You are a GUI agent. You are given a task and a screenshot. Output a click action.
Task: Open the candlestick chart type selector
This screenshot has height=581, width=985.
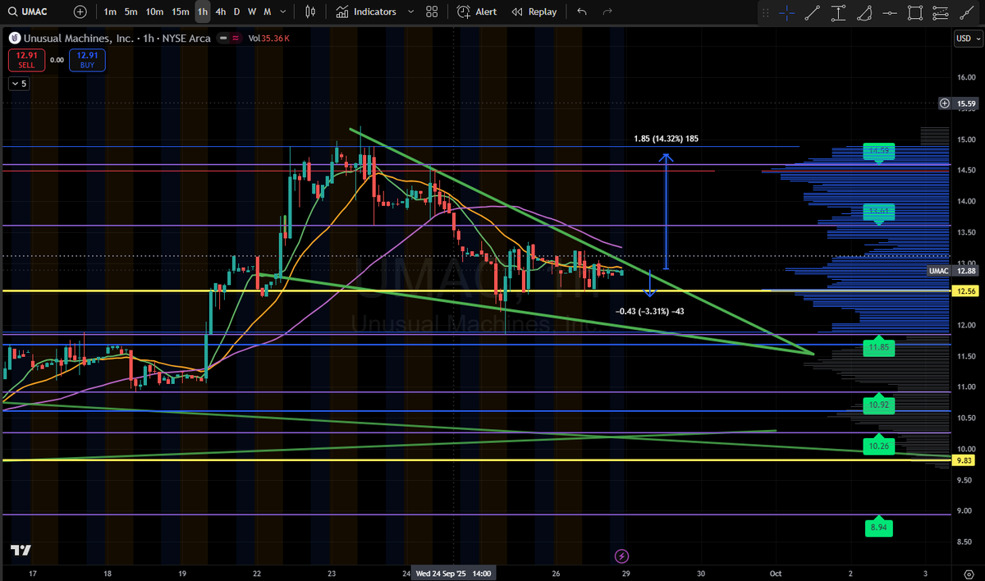coord(310,11)
